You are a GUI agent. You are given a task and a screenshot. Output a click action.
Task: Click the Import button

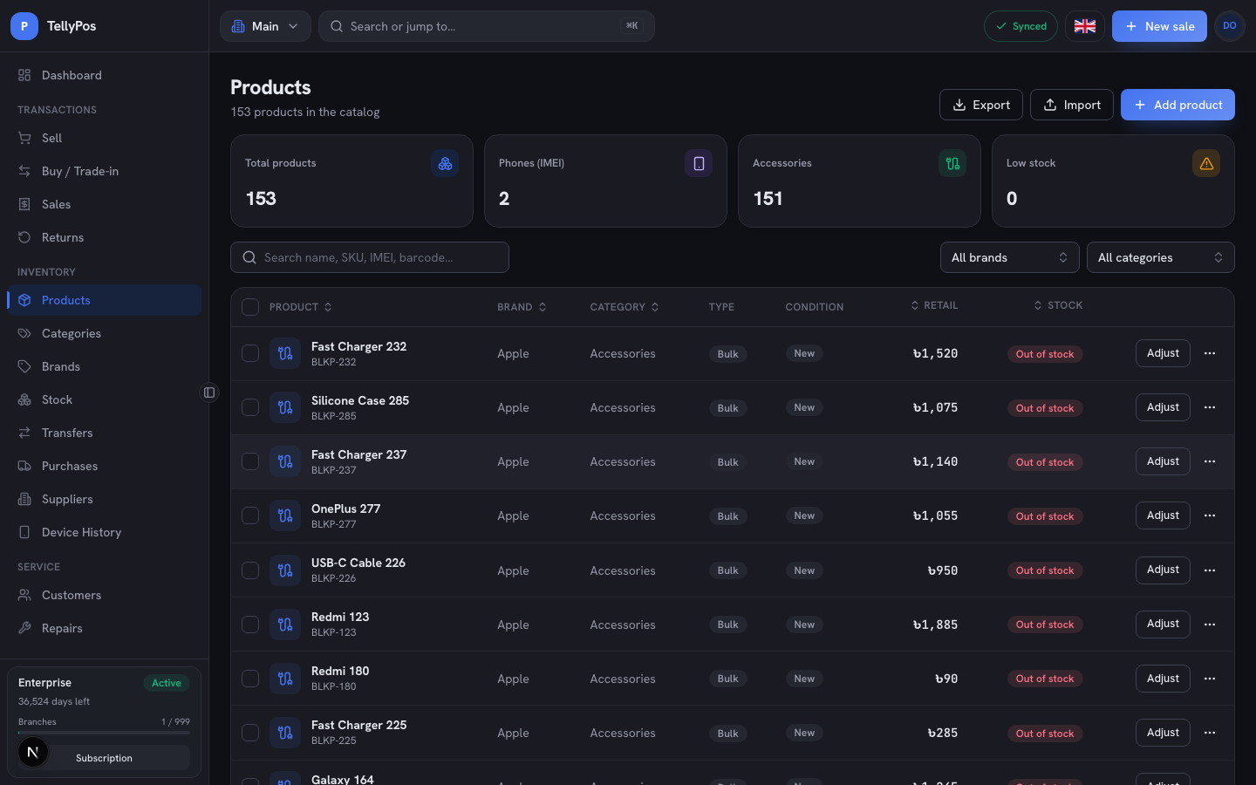click(x=1072, y=105)
